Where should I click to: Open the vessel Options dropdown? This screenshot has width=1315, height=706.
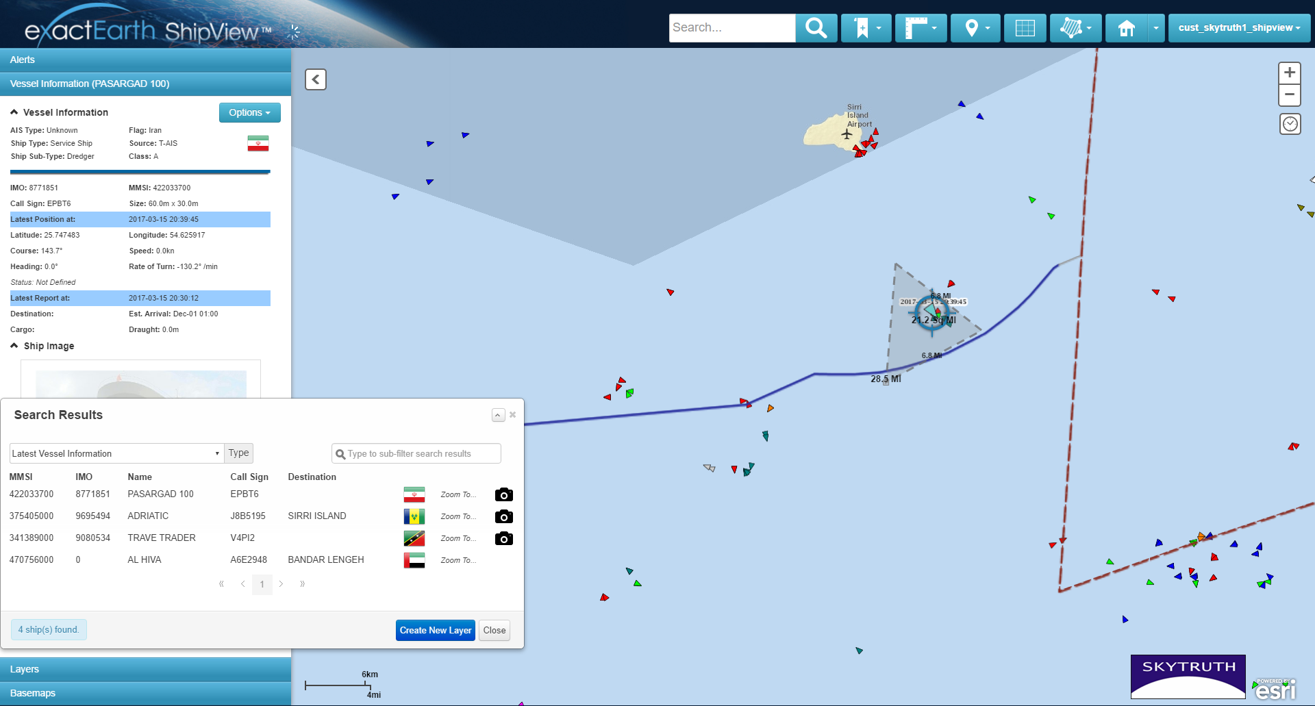pyautogui.click(x=249, y=112)
